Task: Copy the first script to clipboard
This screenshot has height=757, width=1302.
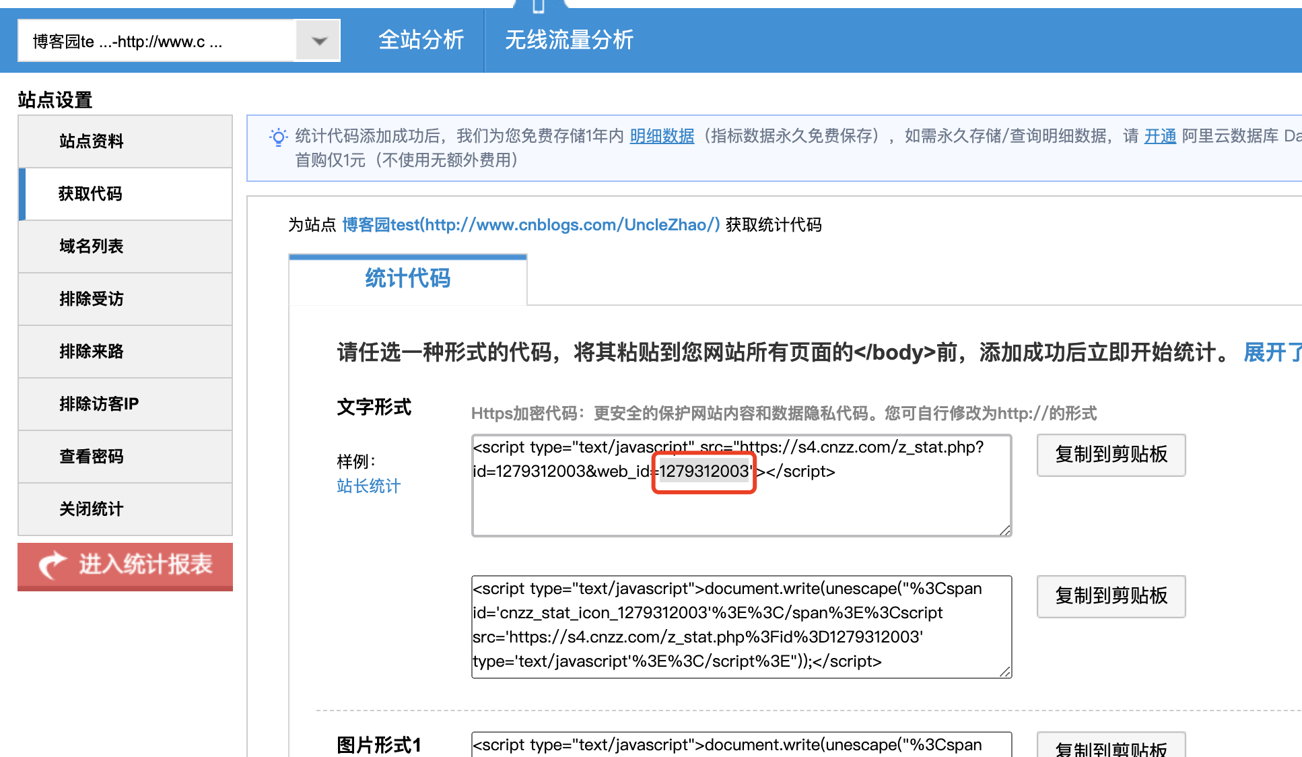Action: tap(1111, 455)
